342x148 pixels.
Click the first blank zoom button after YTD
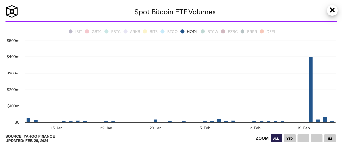(x=303, y=138)
